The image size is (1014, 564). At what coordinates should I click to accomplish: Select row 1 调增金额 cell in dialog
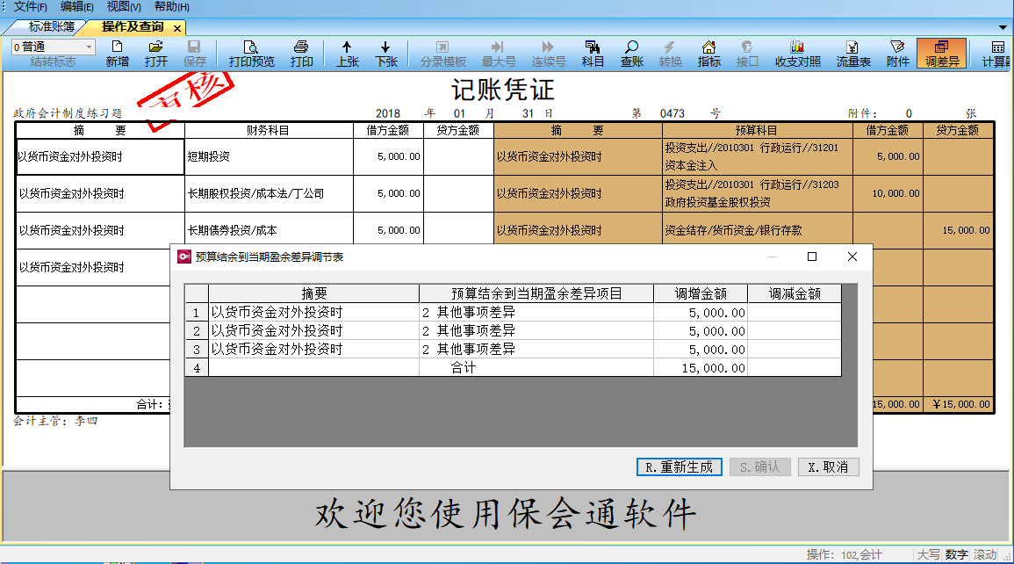700,312
